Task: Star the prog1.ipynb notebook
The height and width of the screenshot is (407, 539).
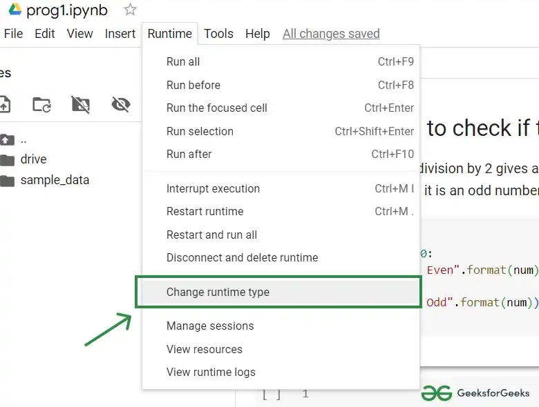Action: click(130, 10)
